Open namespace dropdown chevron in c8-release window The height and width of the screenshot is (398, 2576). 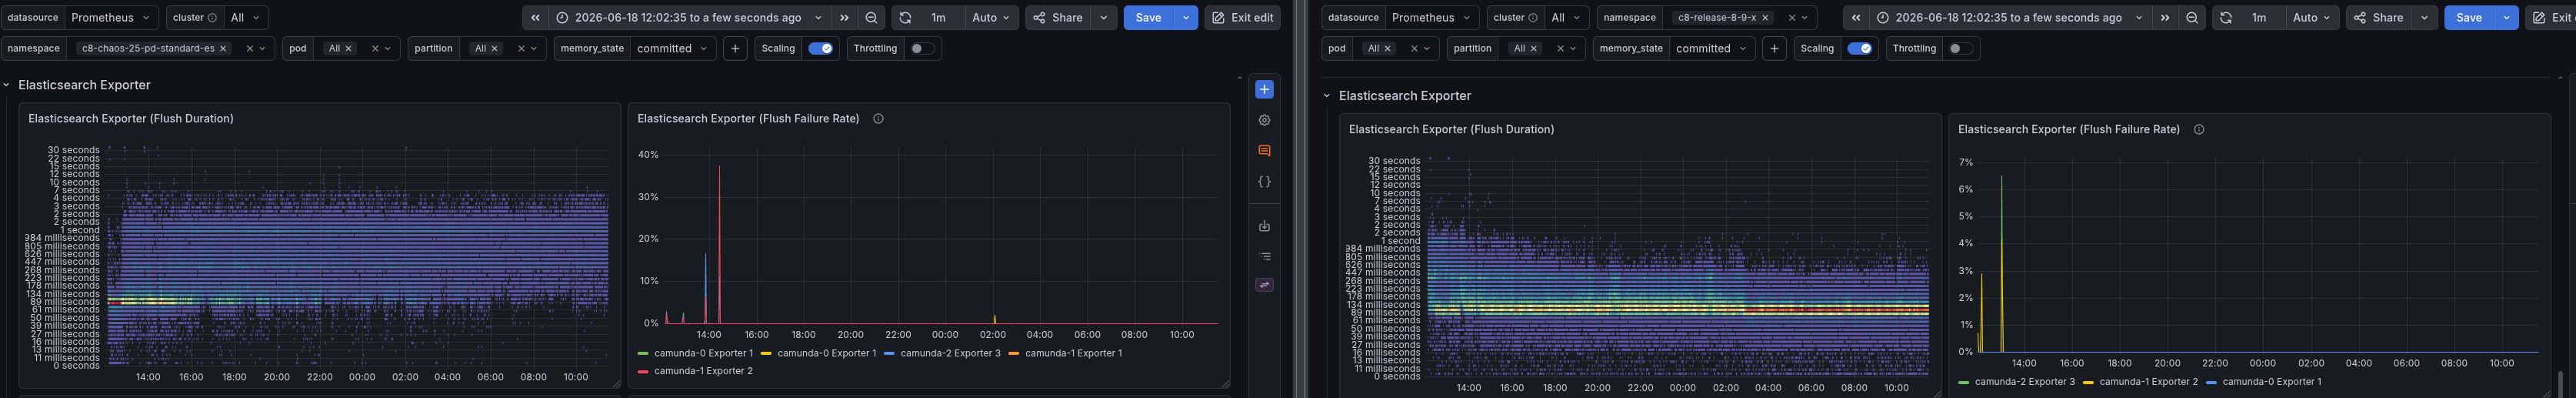click(1805, 18)
